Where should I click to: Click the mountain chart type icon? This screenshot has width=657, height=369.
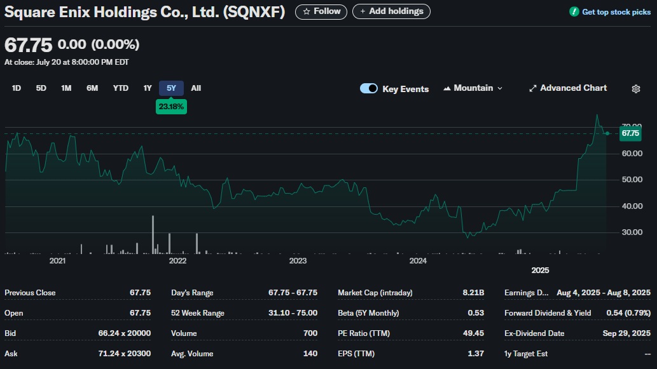click(447, 88)
